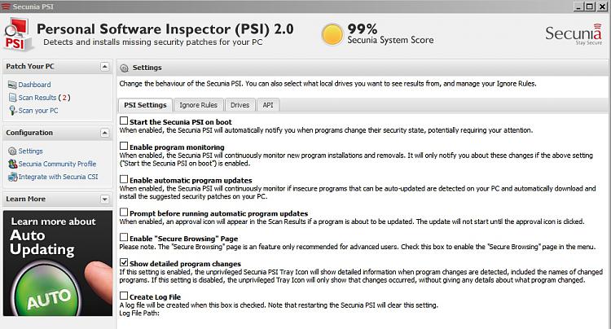Image resolution: width=611 pixels, height=329 pixels.
Task: Click the Settings gear icon in sidebar
Action: 12,151
